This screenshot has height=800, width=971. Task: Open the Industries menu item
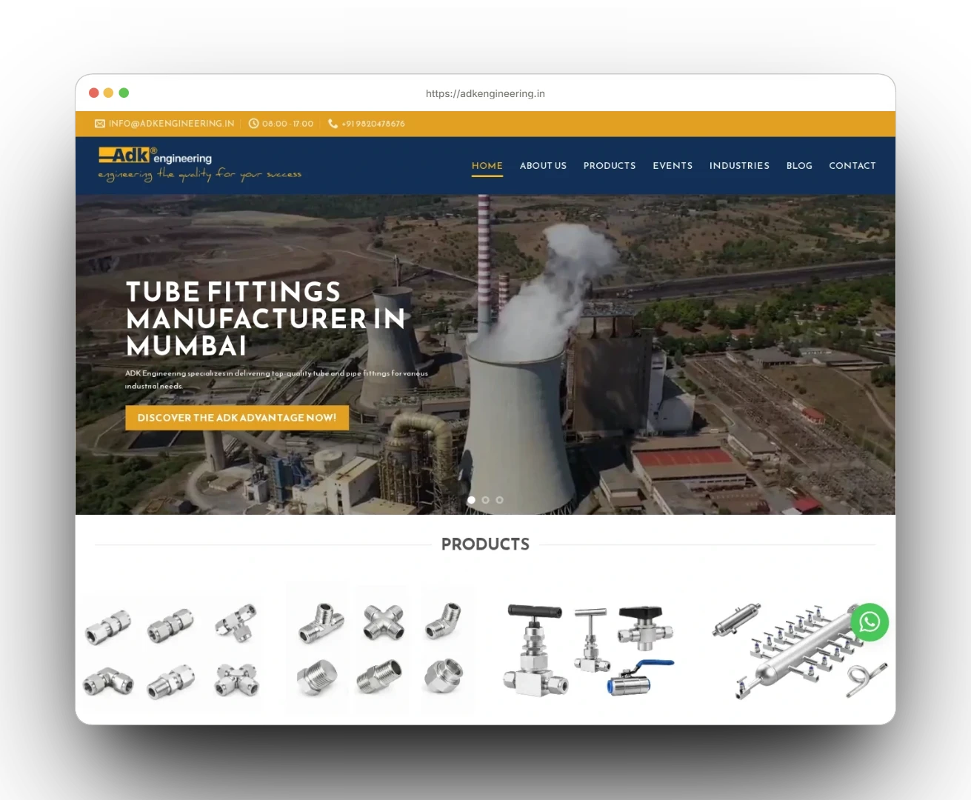(739, 166)
